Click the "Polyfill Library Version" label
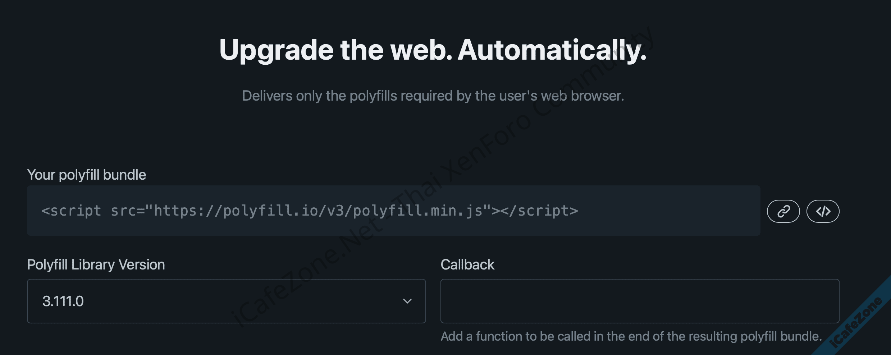The width and height of the screenshot is (891, 355). [x=96, y=265]
